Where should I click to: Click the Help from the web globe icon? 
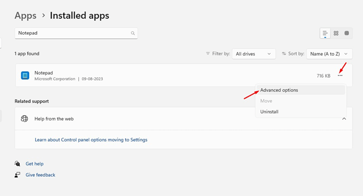(x=24, y=119)
